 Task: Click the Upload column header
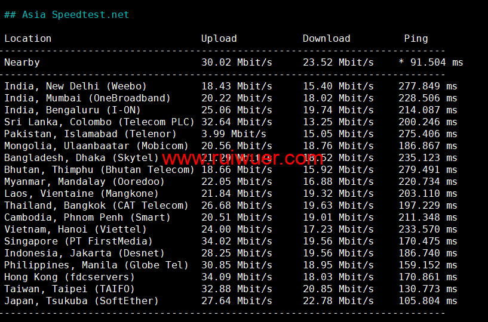pos(219,38)
